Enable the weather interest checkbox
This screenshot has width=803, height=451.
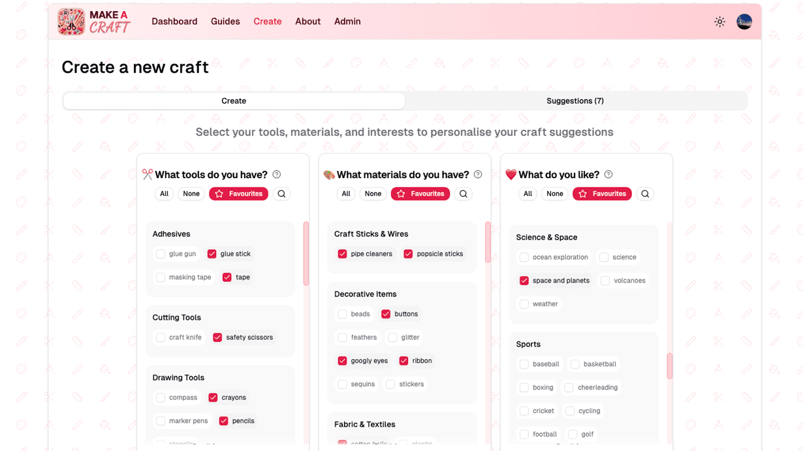click(524, 303)
